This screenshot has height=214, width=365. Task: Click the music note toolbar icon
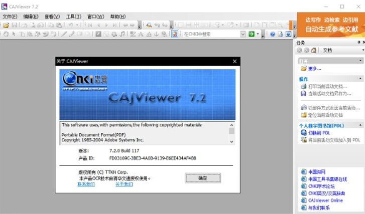coord(122,34)
